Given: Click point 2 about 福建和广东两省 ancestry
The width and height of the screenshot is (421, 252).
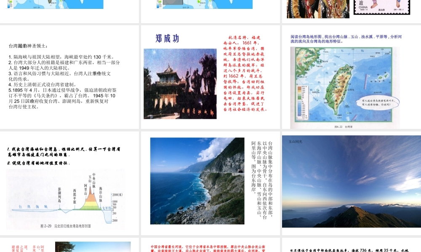Looking at the screenshot, I should (64, 65).
